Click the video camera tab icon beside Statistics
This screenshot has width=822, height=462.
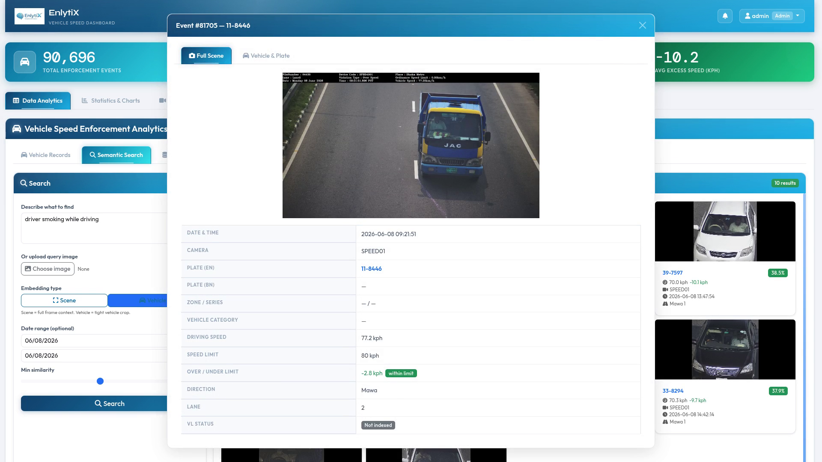[x=162, y=101]
